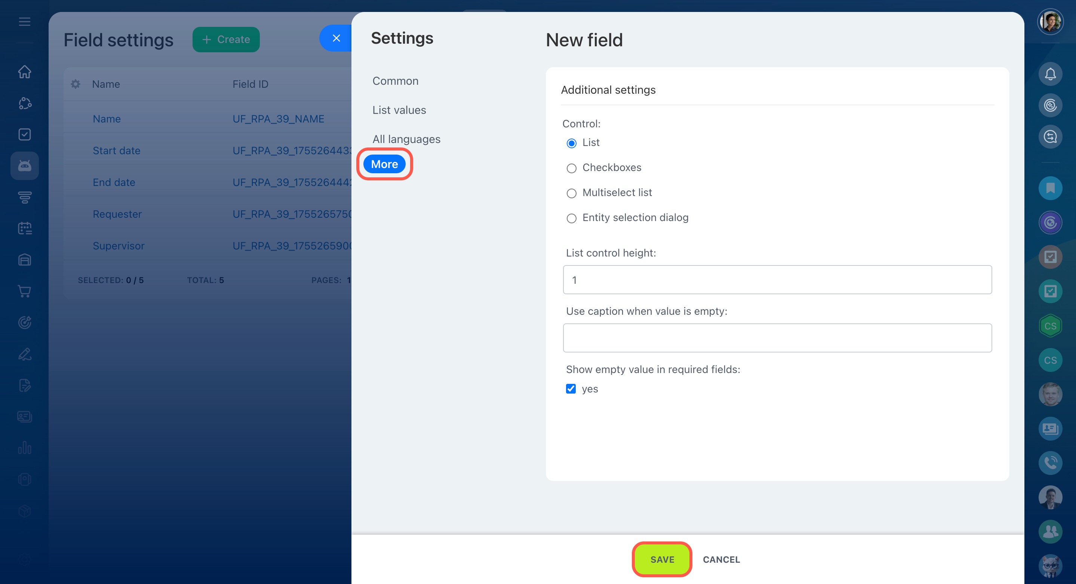Select the Checkboxes control radio option
This screenshot has height=584, width=1076.
(x=571, y=168)
